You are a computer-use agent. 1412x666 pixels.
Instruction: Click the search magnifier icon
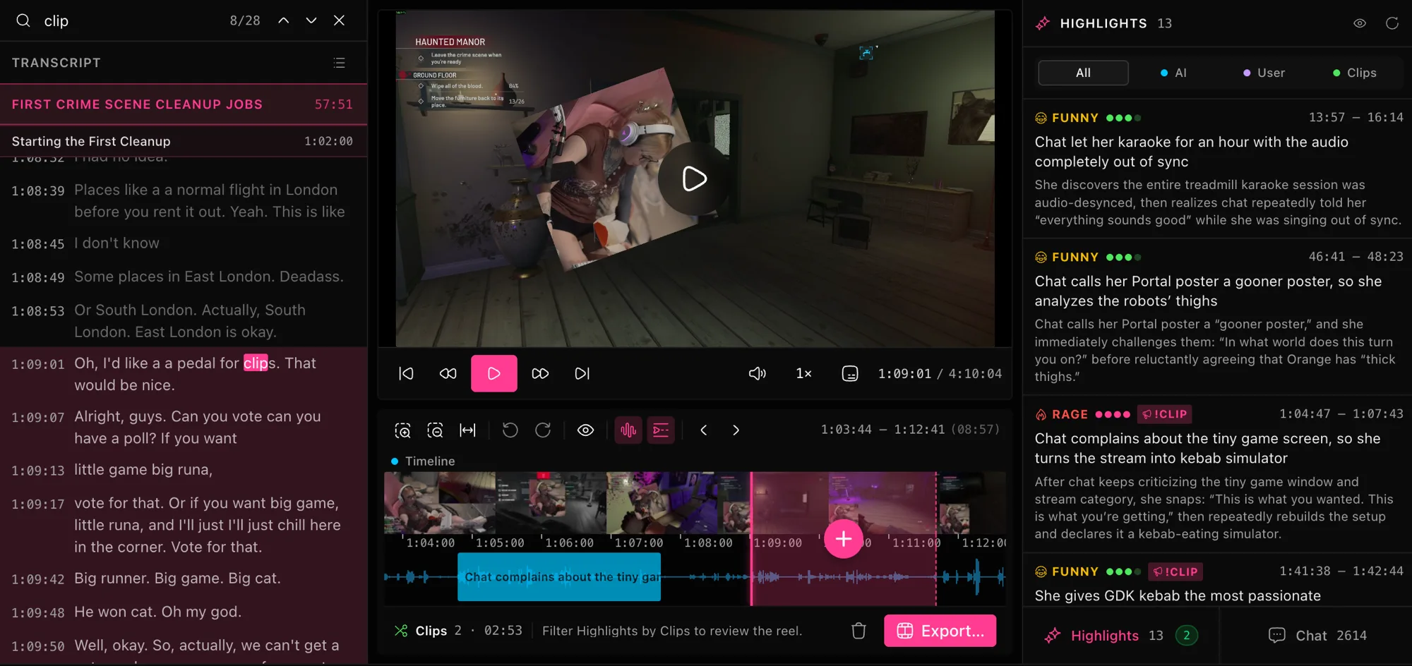click(x=23, y=20)
